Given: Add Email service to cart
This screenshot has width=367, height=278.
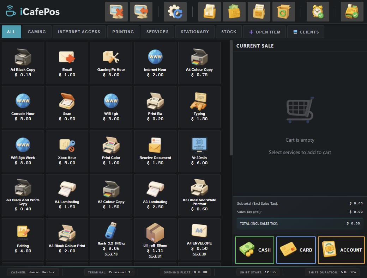Looking at the screenshot, I should (x=67, y=63).
